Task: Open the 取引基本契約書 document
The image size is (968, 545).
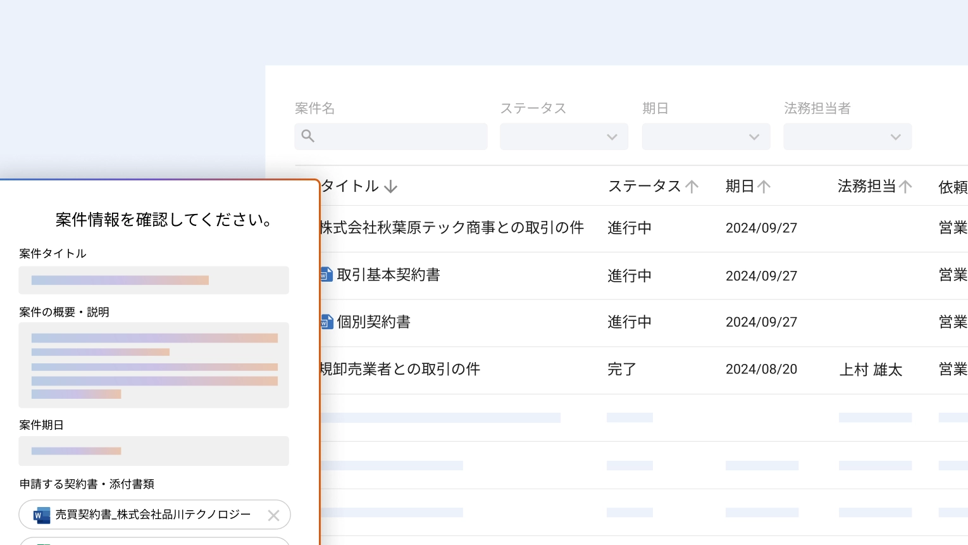Action: click(x=388, y=275)
